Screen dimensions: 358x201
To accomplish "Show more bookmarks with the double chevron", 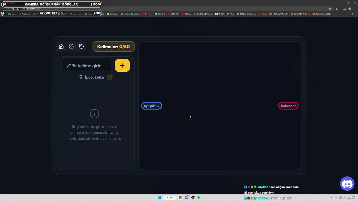I will coord(353,14).
